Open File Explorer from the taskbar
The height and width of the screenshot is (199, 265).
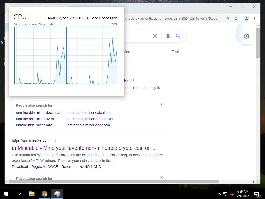click(x=32, y=194)
